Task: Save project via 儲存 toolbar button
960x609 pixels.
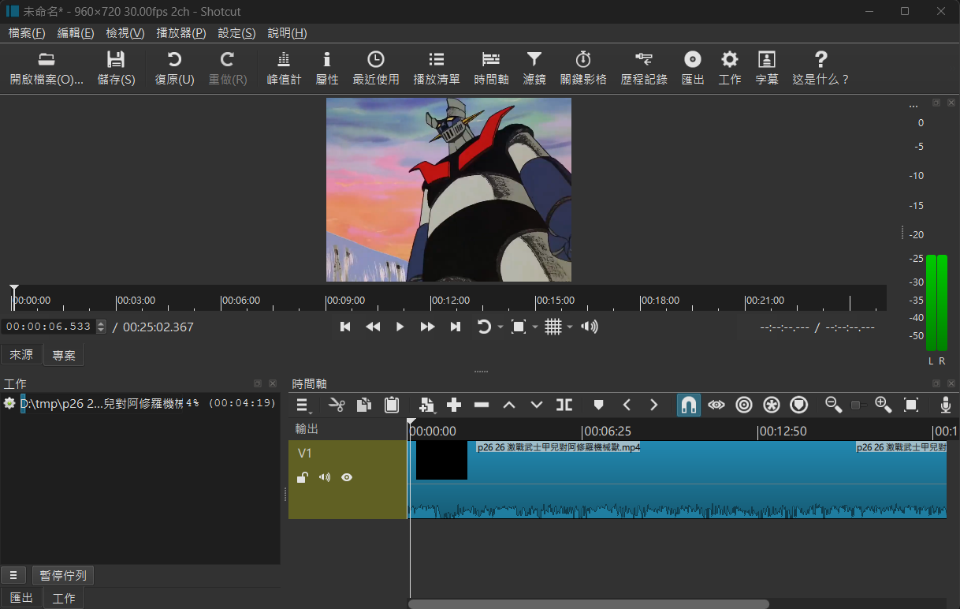Action: click(x=116, y=69)
